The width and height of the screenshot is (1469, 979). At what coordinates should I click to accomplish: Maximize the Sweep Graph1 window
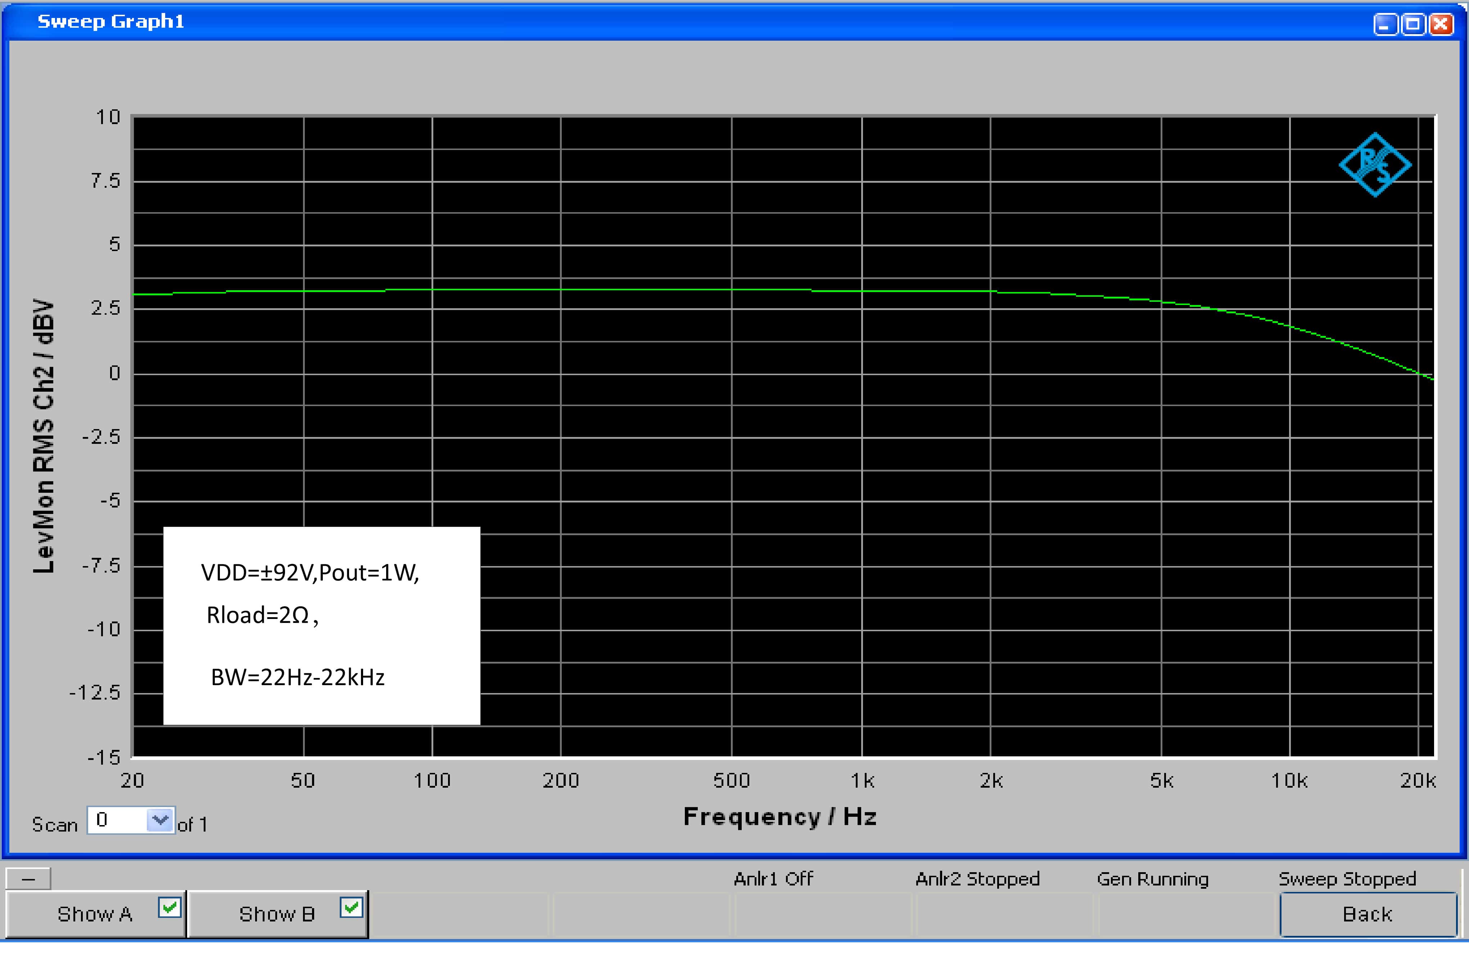[1413, 24]
